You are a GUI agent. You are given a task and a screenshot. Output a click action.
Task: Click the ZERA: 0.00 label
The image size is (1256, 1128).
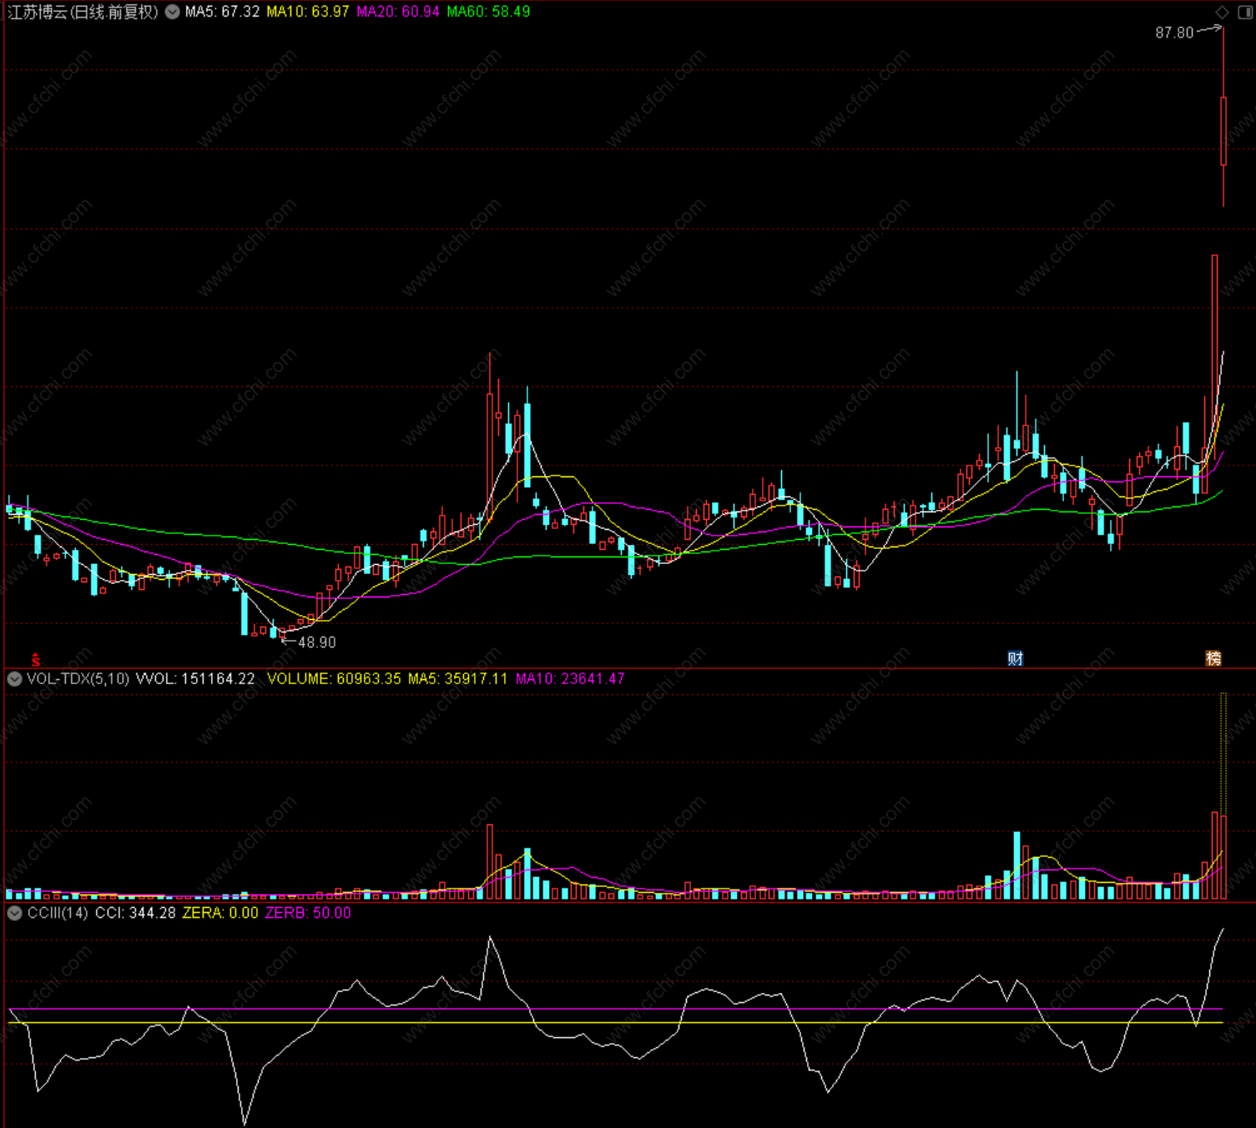pos(220,913)
